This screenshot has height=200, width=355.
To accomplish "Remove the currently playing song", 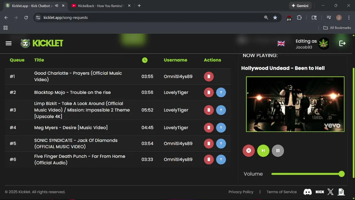I will coord(249,151).
